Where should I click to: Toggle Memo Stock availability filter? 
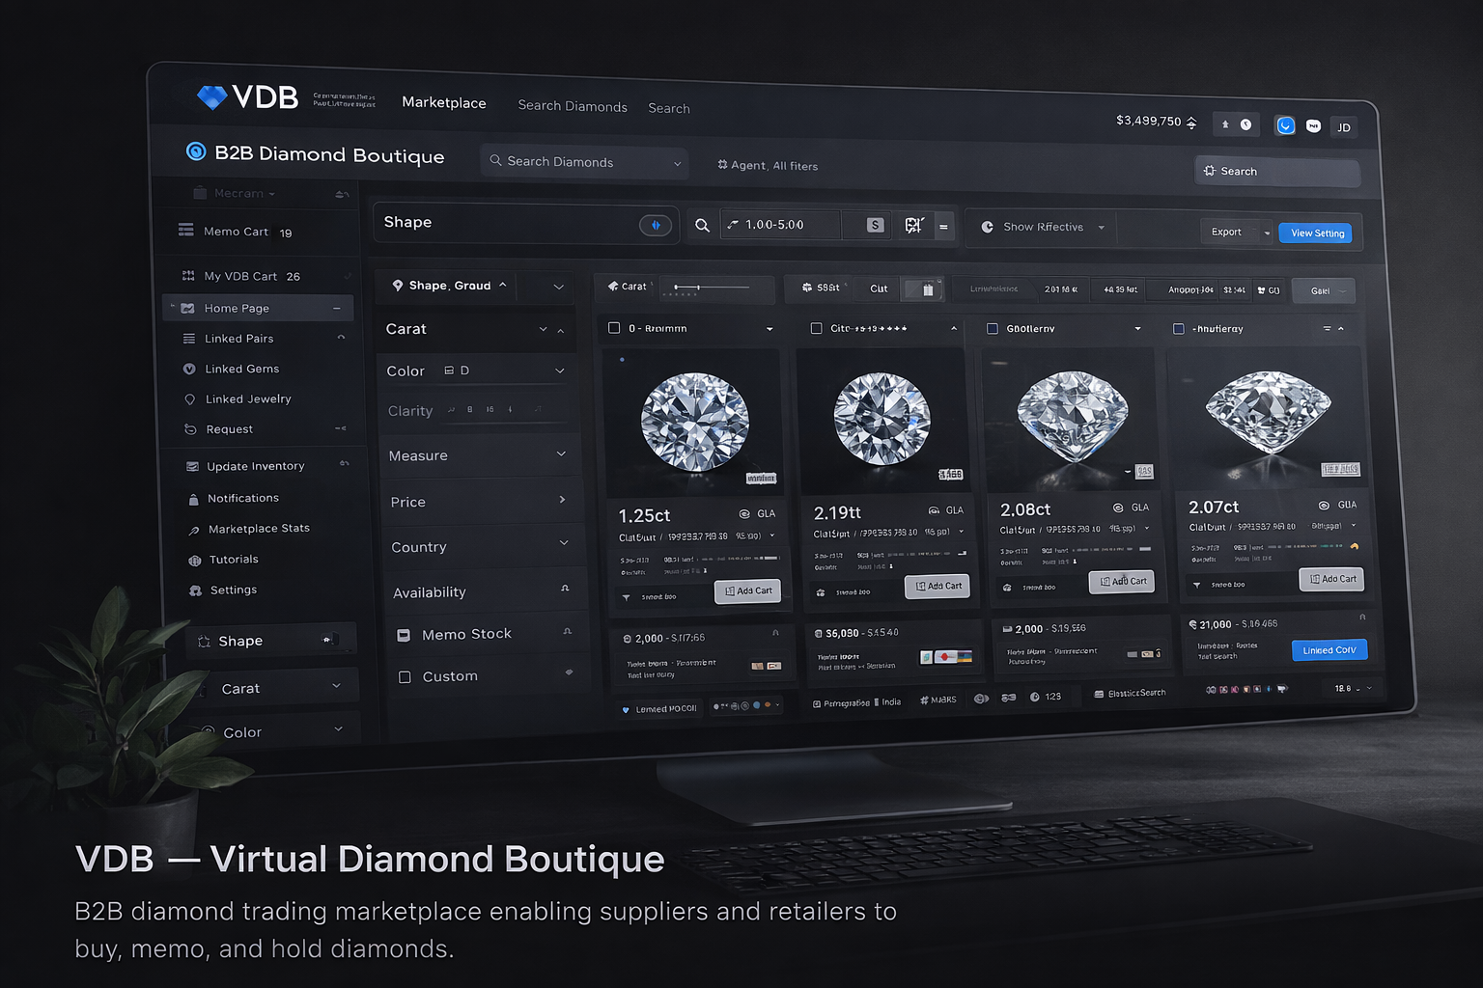[404, 634]
